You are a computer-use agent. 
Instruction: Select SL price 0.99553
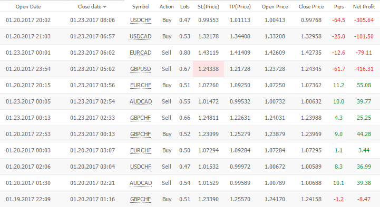click(x=208, y=20)
